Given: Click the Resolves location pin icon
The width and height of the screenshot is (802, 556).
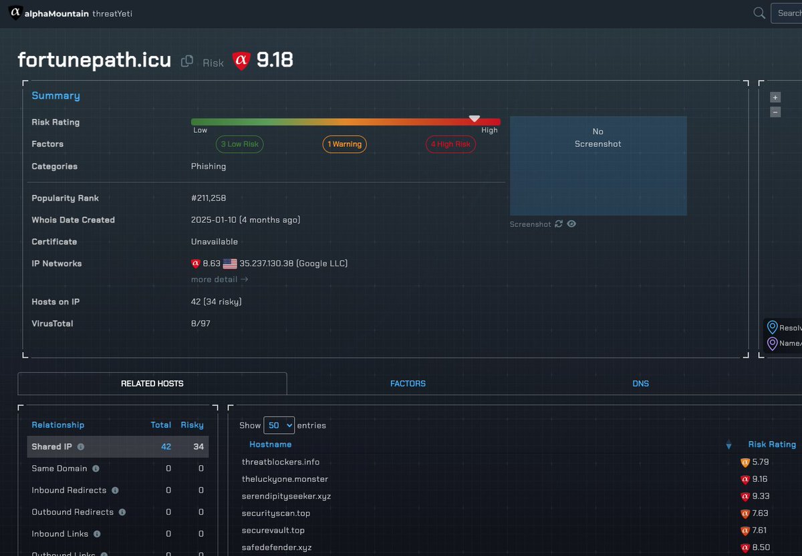Looking at the screenshot, I should pos(773,327).
